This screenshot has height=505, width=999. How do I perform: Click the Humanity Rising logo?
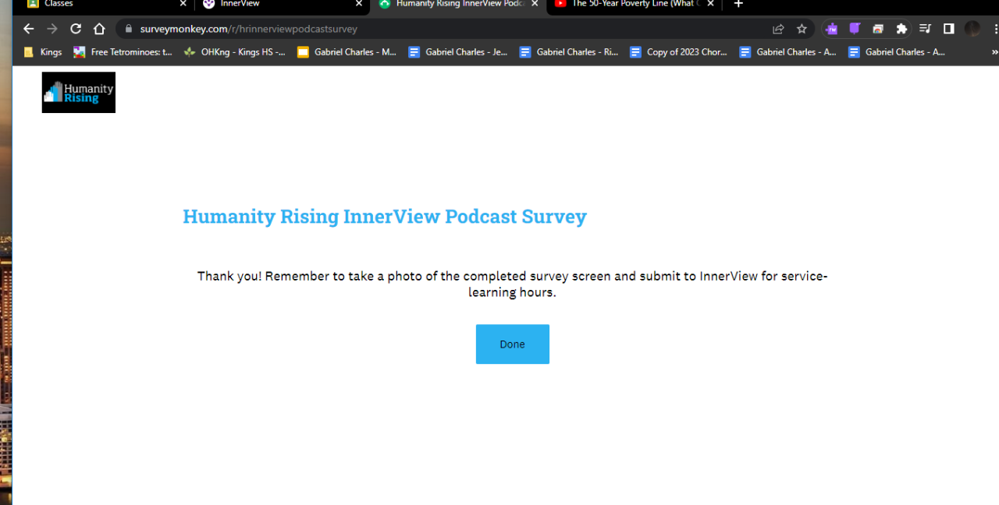(x=79, y=93)
